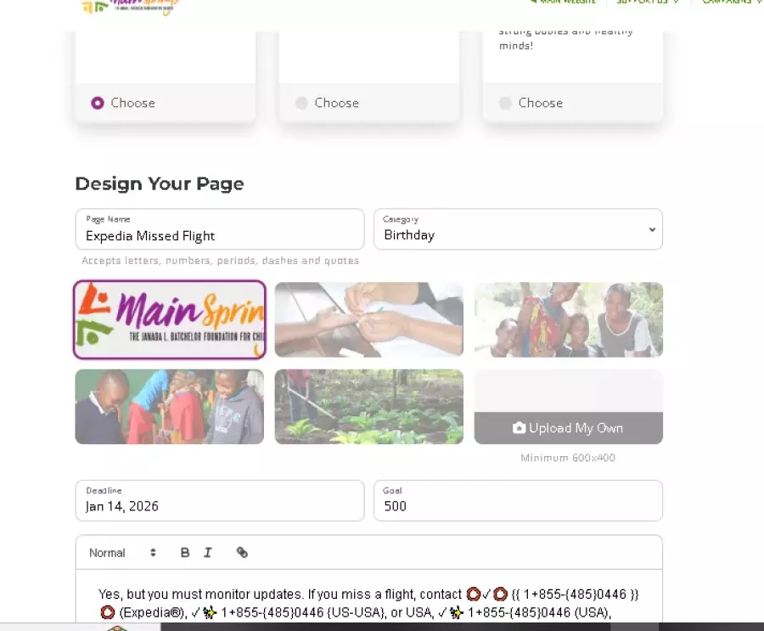Click the MainSpring logo in the header
The image size is (764, 631).
tap(130, 6)
